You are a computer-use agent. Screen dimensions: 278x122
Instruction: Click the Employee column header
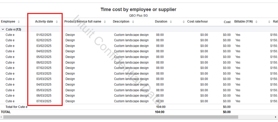(x=8, y=22)
